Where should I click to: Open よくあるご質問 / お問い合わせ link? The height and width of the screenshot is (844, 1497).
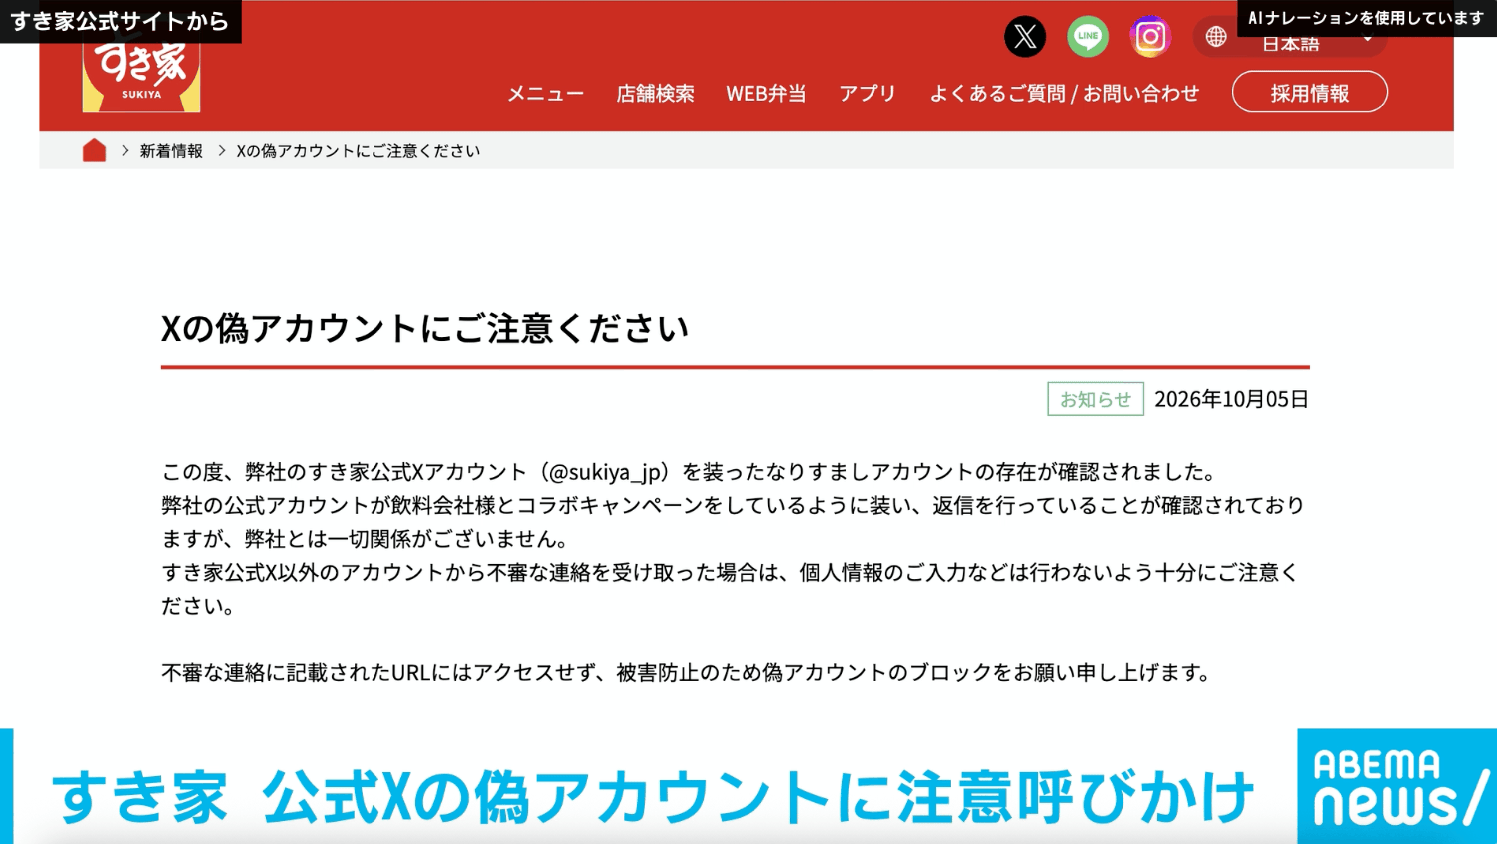pos(1064,93)
